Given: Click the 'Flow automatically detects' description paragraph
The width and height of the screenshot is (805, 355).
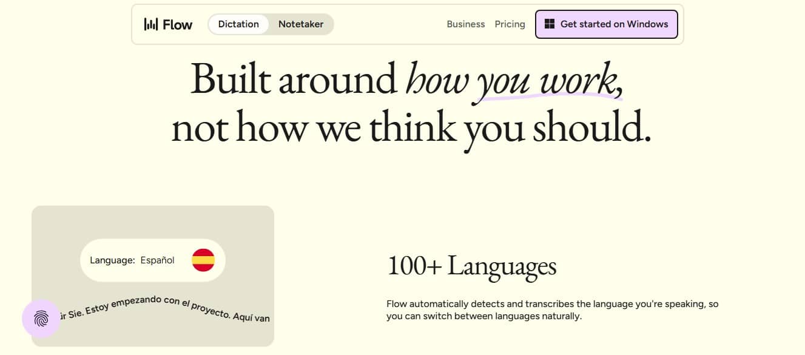Looking at the screenshot, I should click(552, 310).
